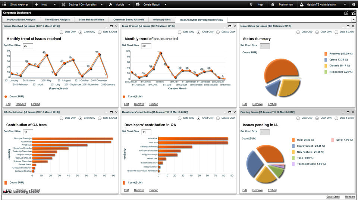
Task: Open the Show explorer list icon
Action: (4, 4)
